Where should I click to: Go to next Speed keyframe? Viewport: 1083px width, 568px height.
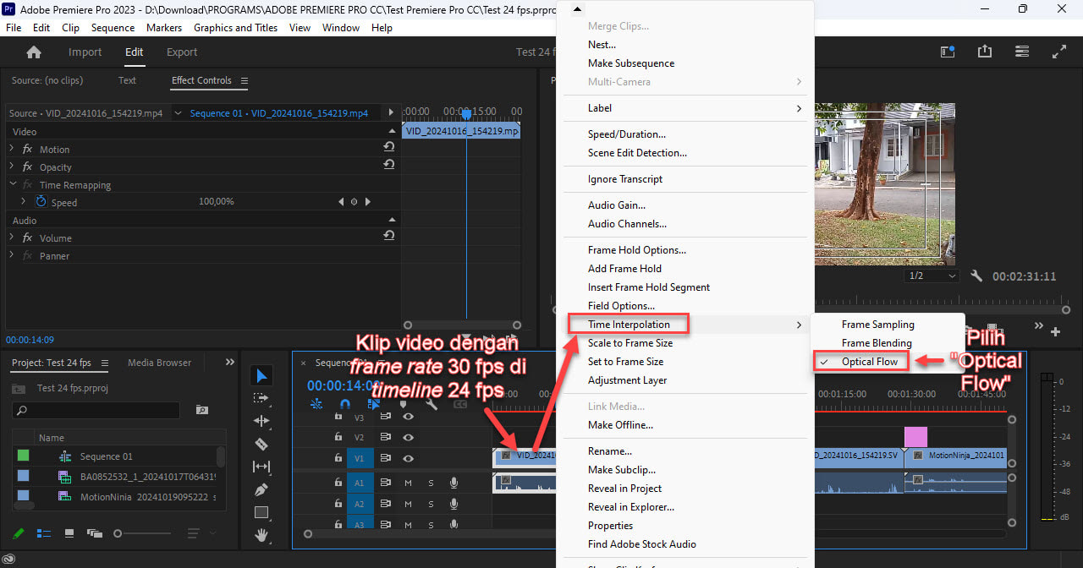[368, 202]
